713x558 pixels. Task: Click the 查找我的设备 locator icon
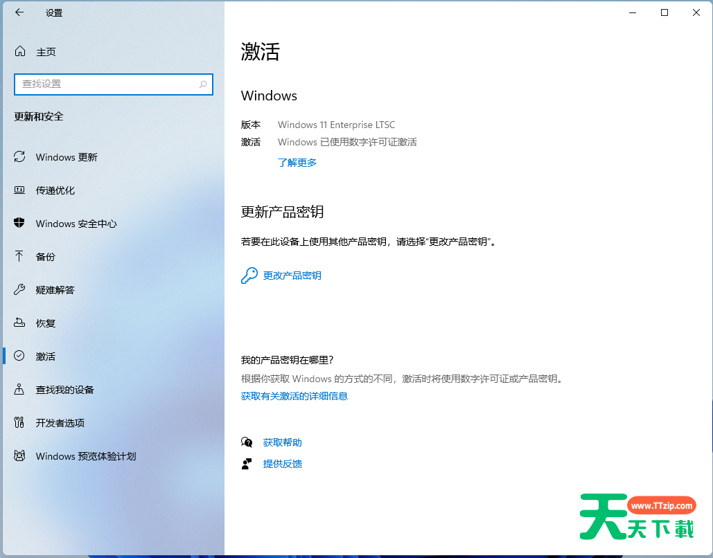tap(19, 389)
